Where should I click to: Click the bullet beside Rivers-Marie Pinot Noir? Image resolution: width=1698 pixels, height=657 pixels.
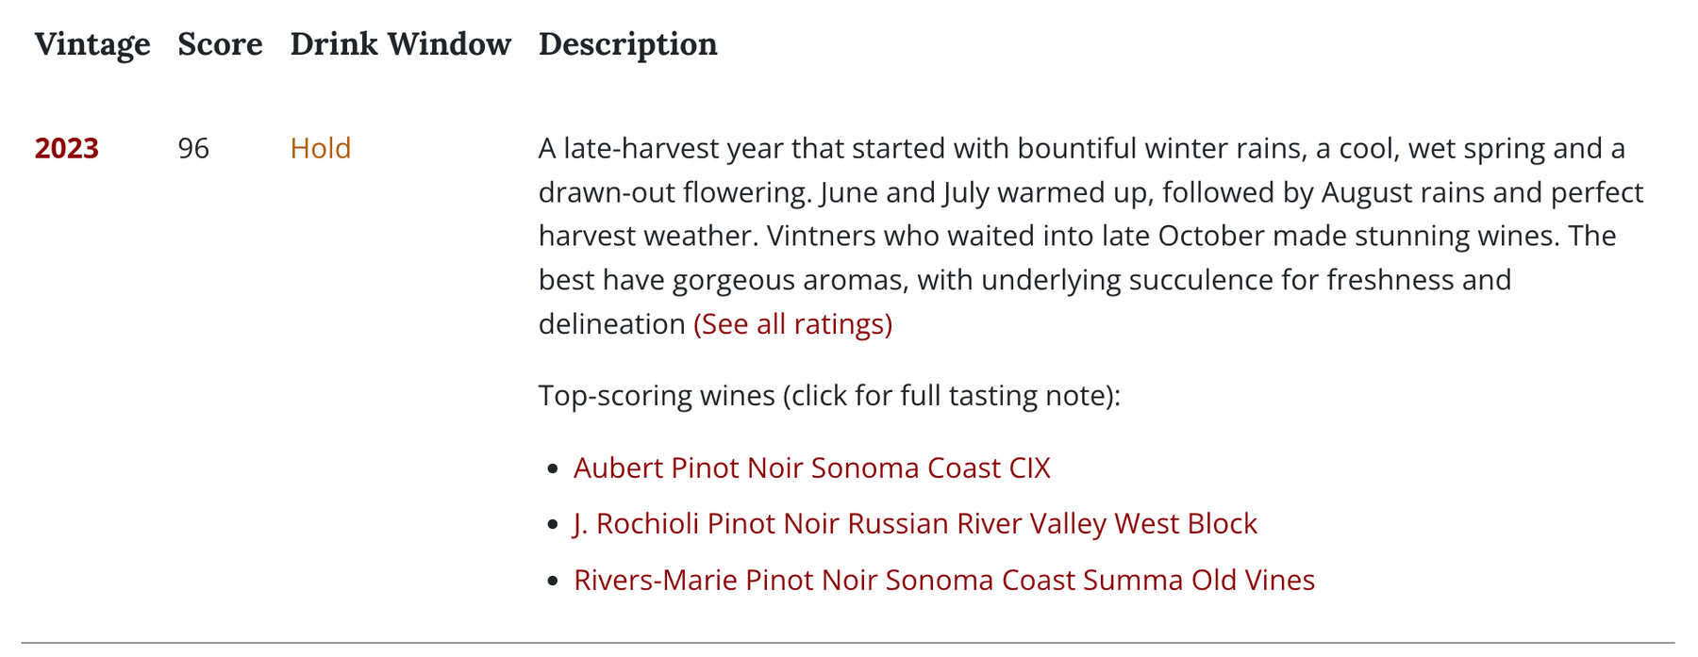[x=553, y=580]
